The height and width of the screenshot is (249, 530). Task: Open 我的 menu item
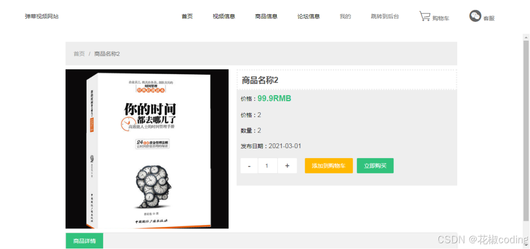346,16
